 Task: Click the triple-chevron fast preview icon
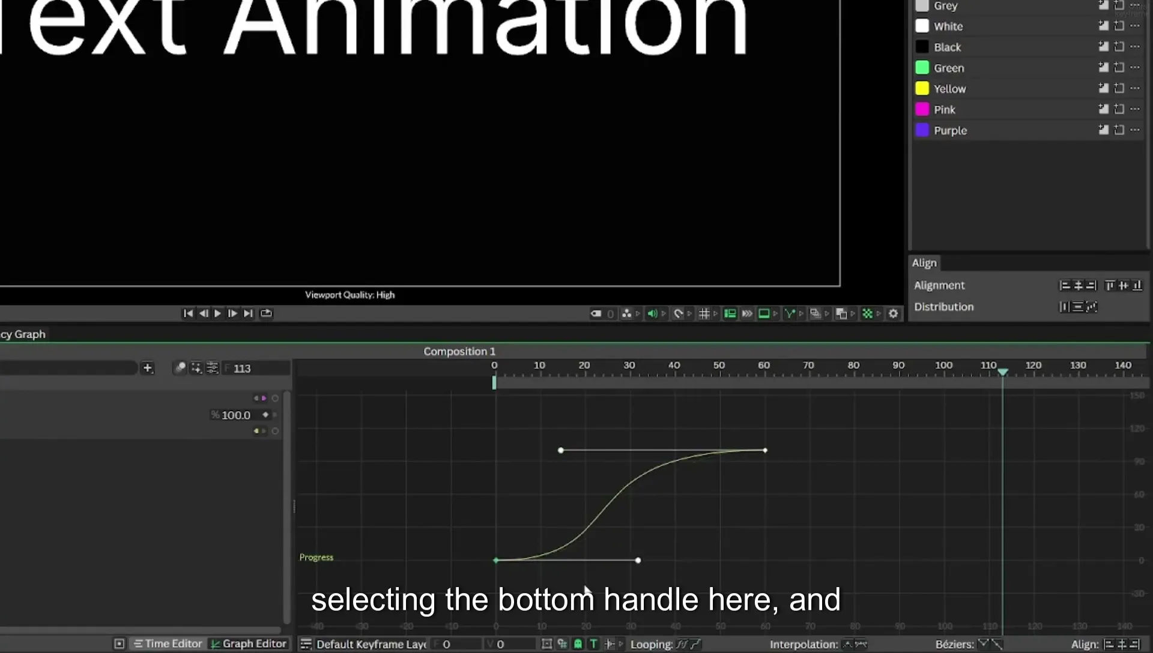747,313
